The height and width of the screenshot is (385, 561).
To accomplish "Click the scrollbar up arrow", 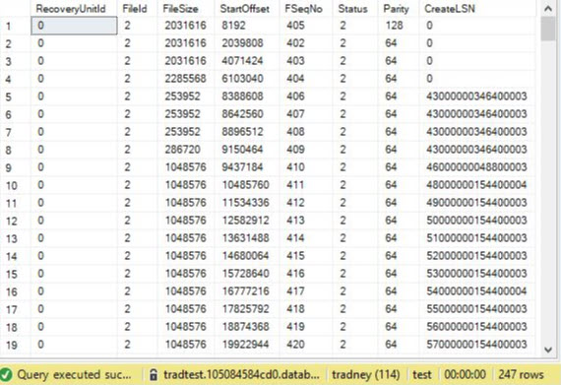I will click(x=548, y=8).
